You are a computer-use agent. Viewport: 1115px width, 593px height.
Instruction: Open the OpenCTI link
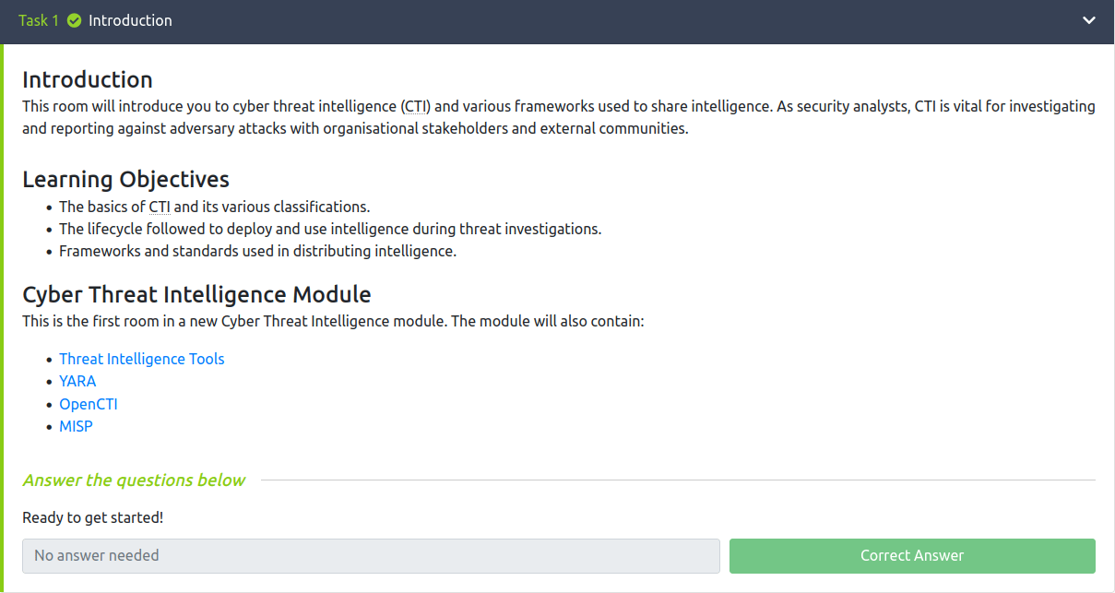click(x=89, y=404)
